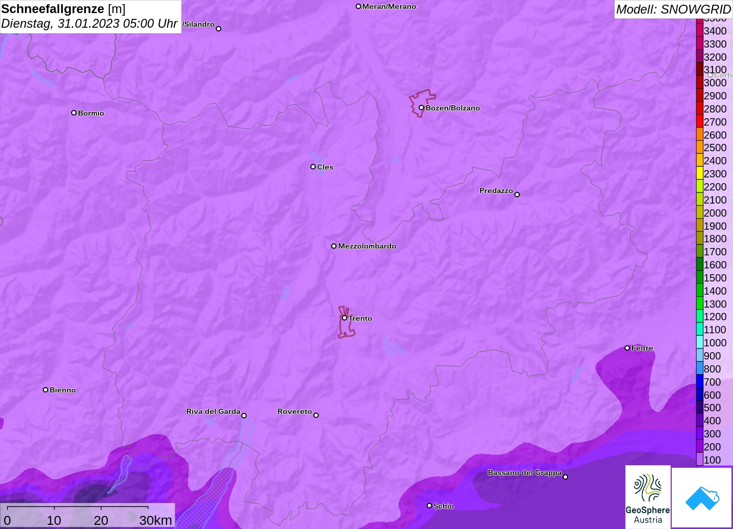This screenshot has height=529, width=733.
Task: Click the 10 mark on scale bar
Action: [x=54, y=520]
